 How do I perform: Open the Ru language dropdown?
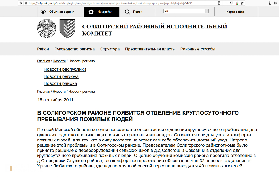[186, 11]
